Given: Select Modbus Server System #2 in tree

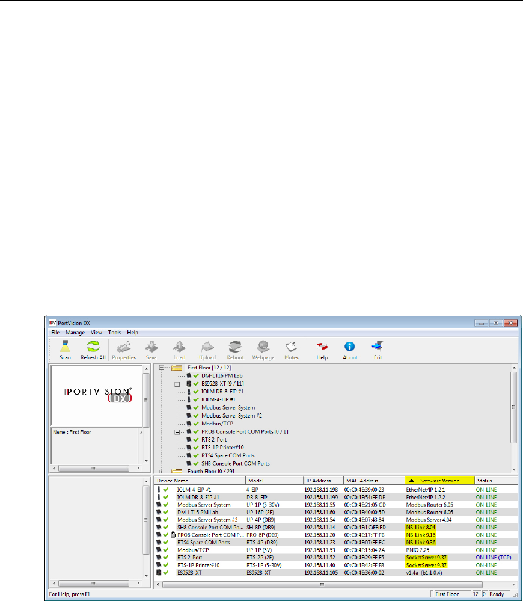Looking at the screenshot, I should 231,416.
